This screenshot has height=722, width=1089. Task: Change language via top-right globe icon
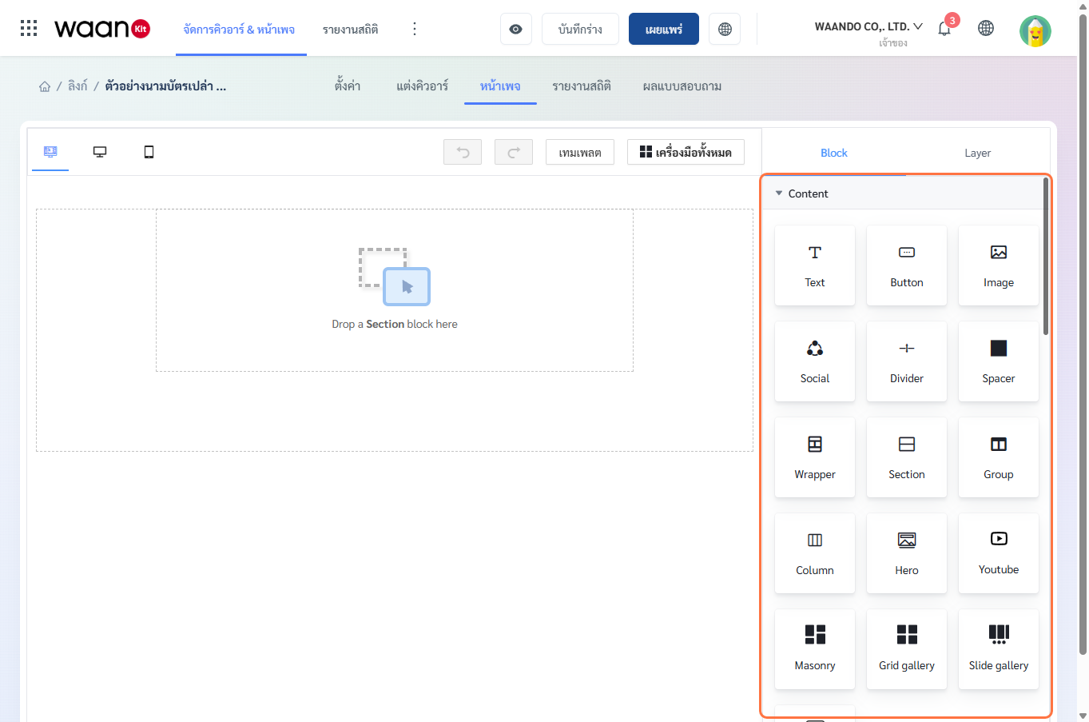click(x=986, y=28)
